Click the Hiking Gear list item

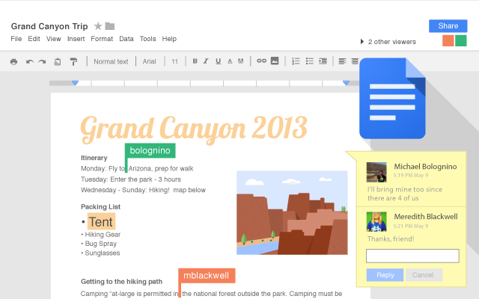(103, 234)
